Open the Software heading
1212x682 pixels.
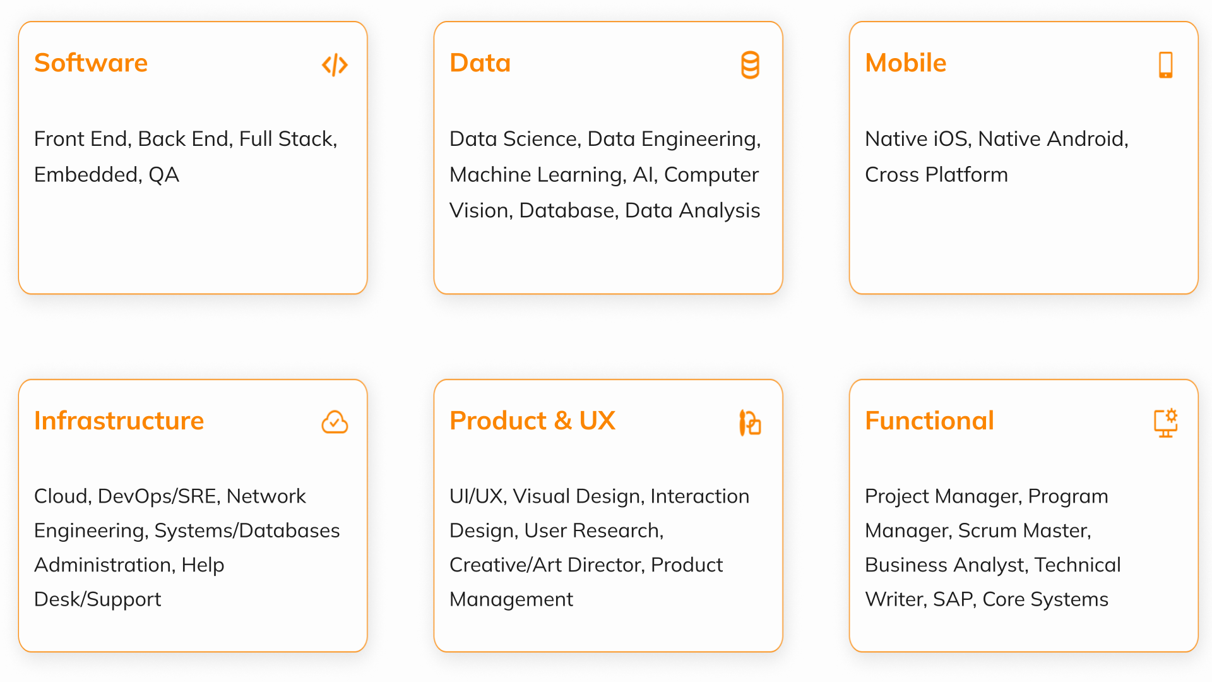tap(91, 63)
